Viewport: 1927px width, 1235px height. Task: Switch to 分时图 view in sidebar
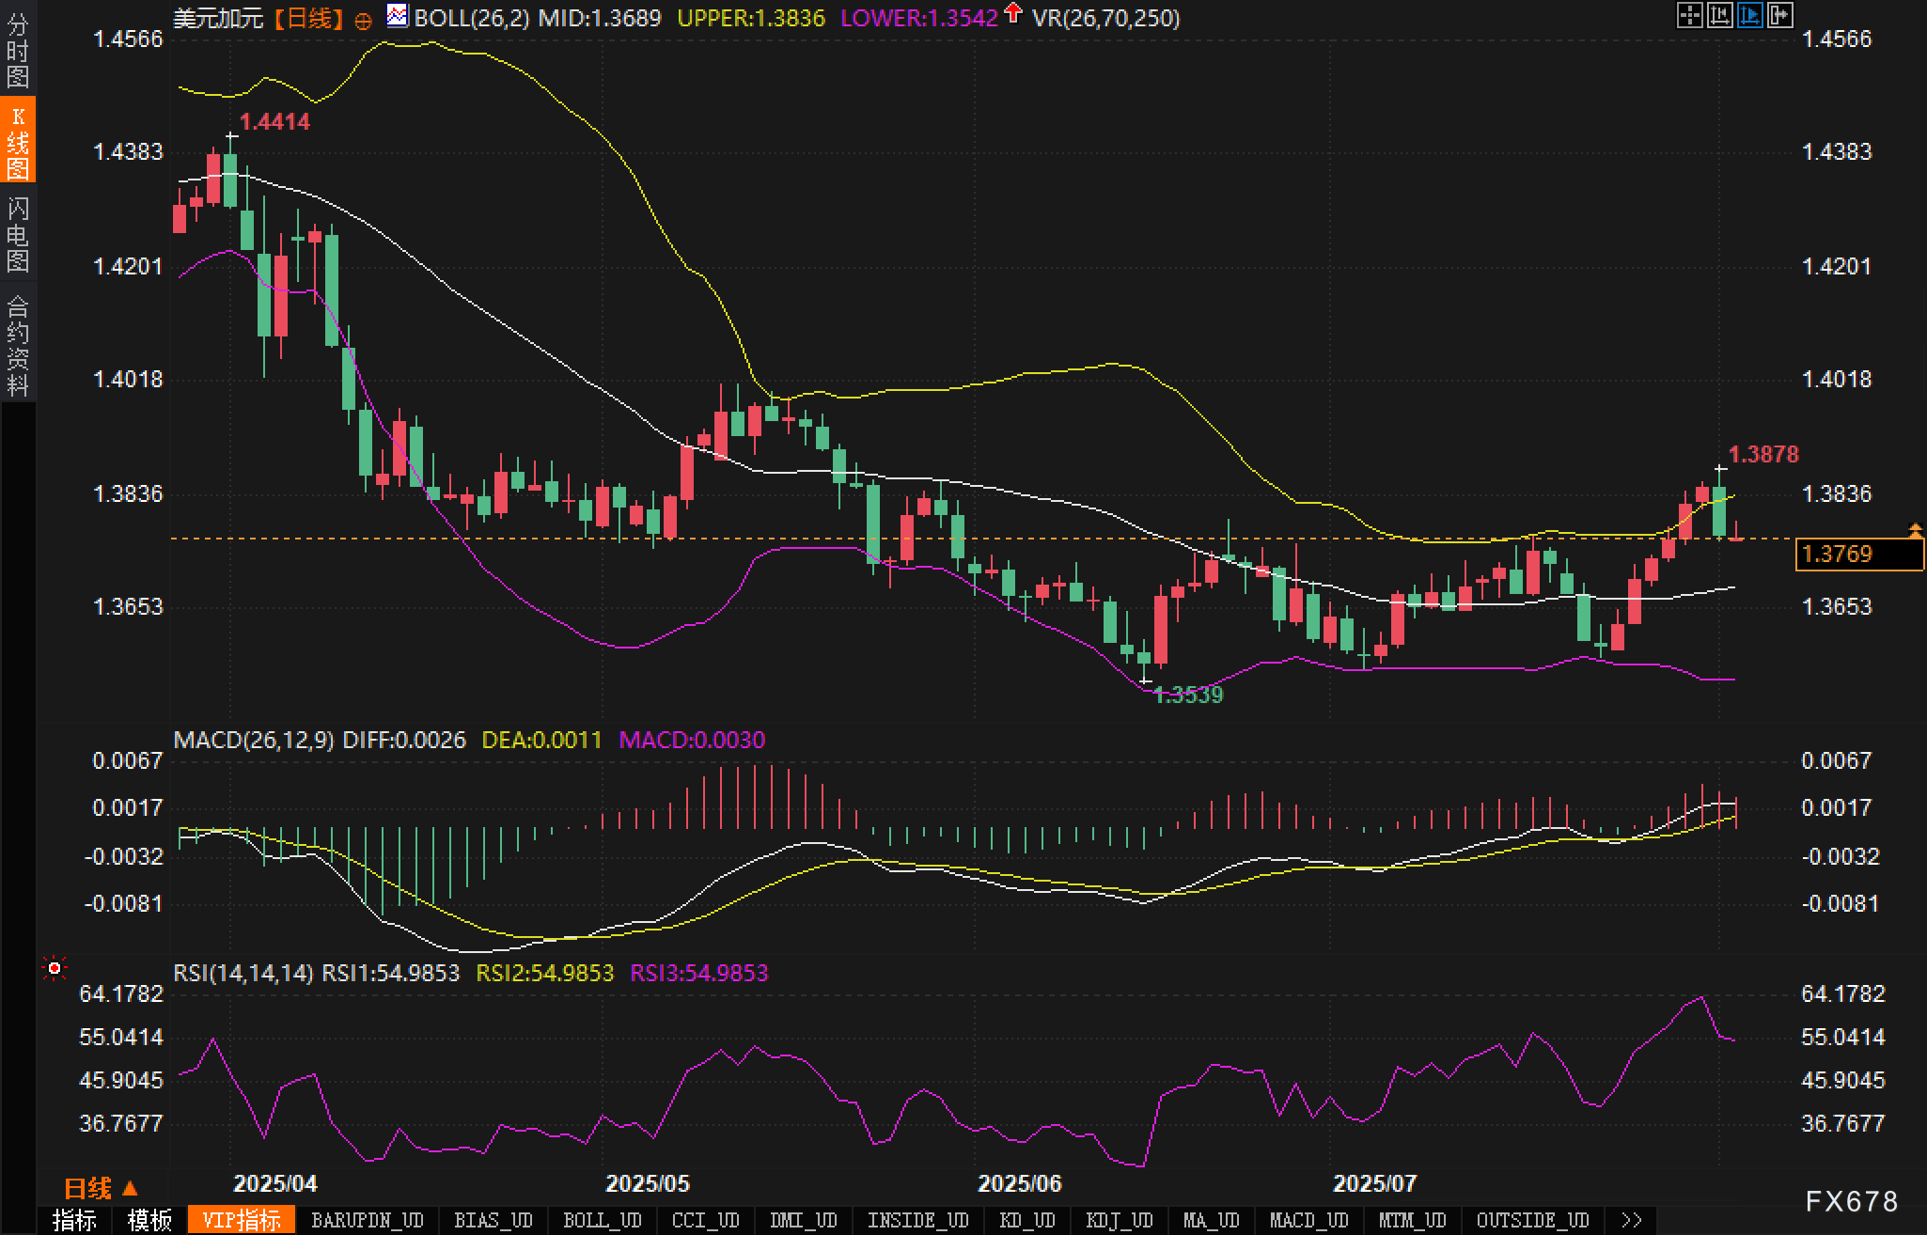18,49
